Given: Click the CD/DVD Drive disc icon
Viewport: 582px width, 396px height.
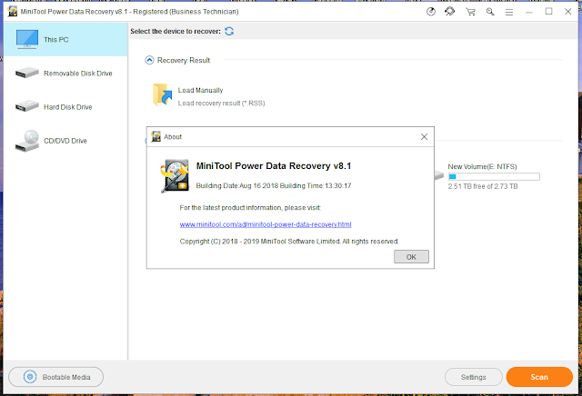Looking at the screenshot, I should click(x=26, y=141).
